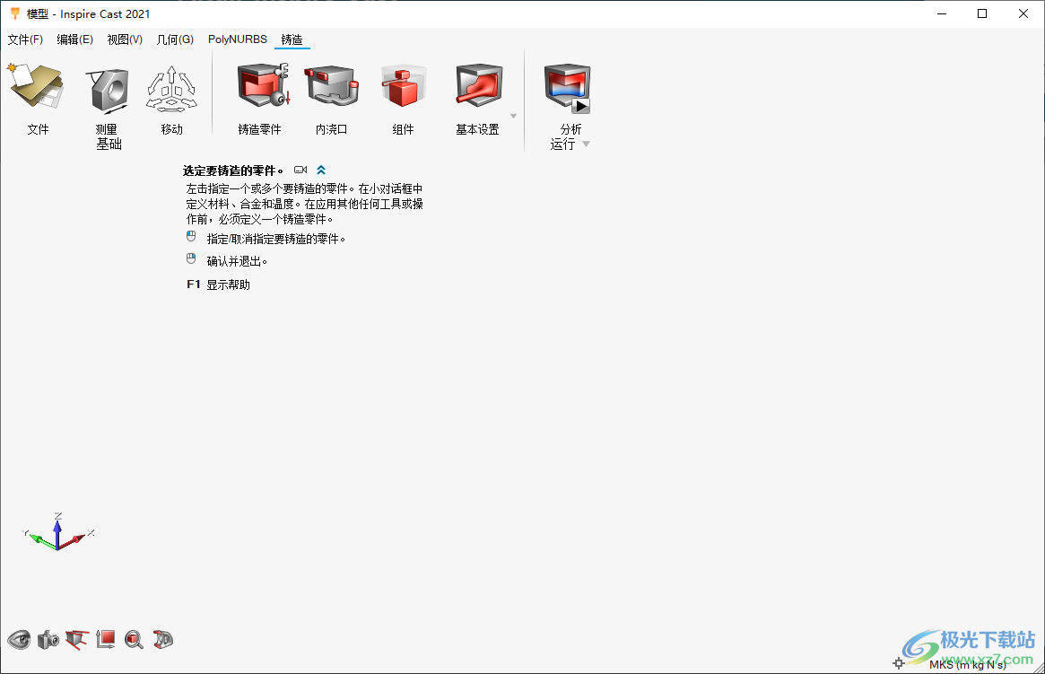Click the 指定/取消指定要铸造的零件 hint line

coord(276,239)
